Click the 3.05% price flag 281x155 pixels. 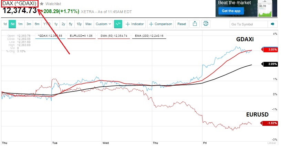coord(270,49)
